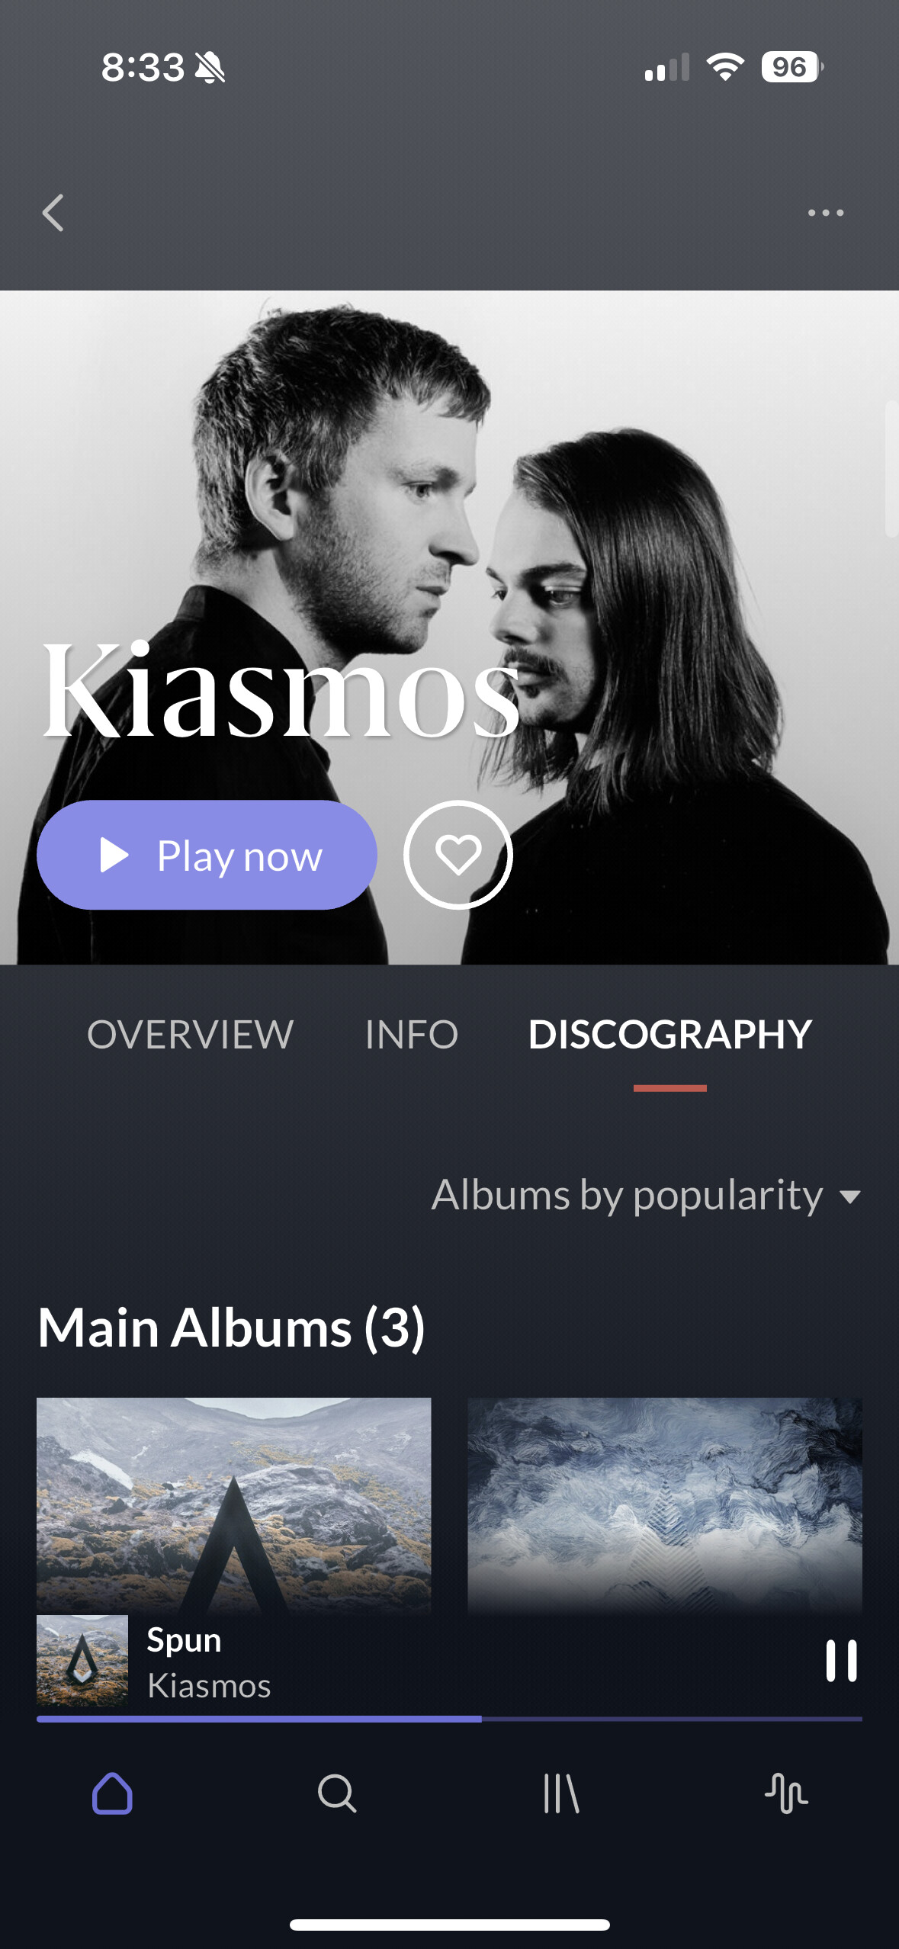Open the first album with mountain cover

(x=233, y=1504)
